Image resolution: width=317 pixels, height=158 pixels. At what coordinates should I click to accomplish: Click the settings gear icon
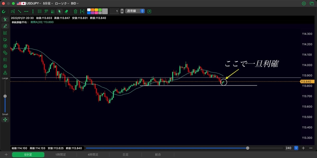point(304,3)
